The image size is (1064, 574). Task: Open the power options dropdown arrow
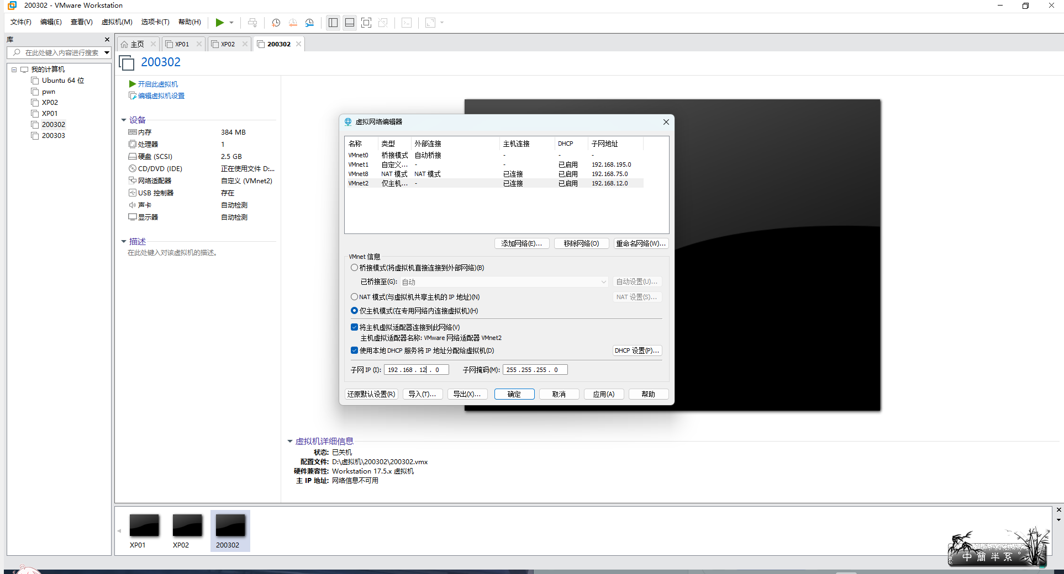231,23
